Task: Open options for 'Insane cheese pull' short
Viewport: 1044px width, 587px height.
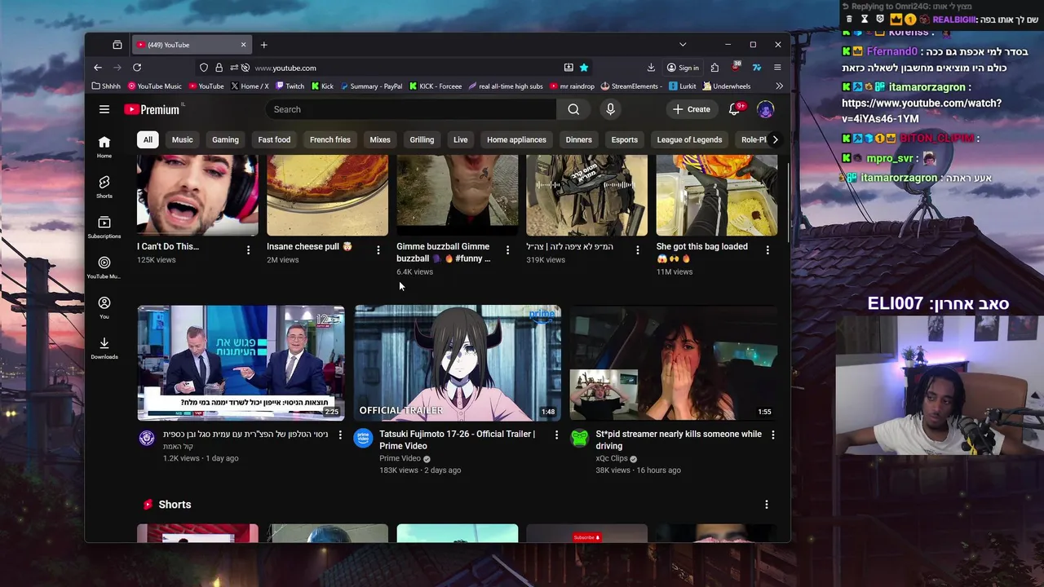Action: [x=378, y=250]
